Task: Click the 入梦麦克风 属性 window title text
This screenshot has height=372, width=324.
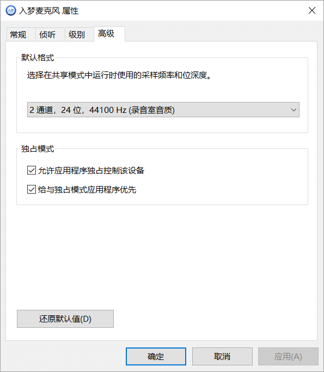Action: tap(49, 11)
